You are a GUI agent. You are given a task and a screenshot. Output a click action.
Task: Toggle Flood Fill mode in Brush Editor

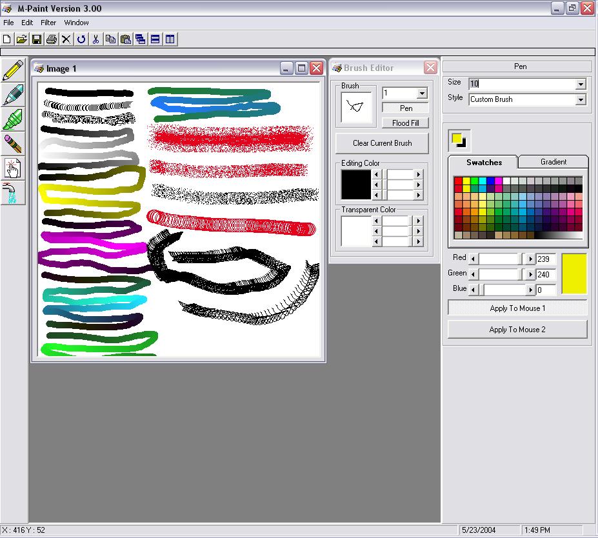pos(405,123)
